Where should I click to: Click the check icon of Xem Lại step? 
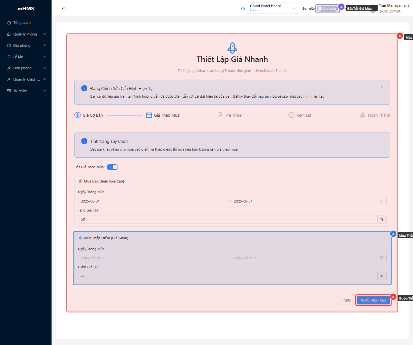pos(291,115)
